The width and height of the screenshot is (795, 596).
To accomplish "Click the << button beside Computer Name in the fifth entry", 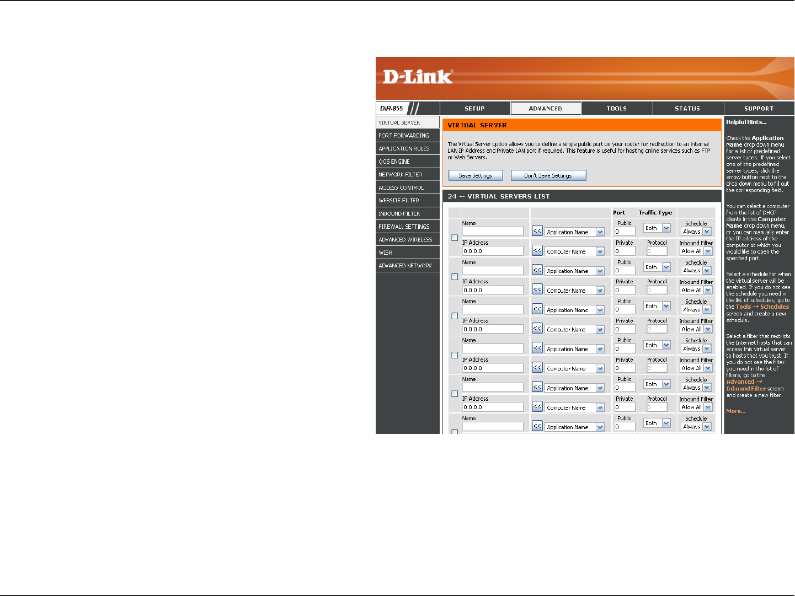I will (x=537, y=407).
